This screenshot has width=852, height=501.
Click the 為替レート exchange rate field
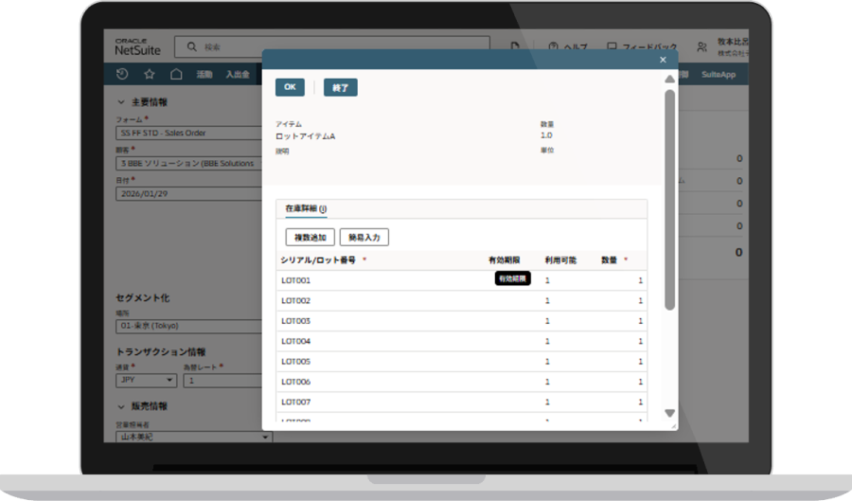(223, 381)
